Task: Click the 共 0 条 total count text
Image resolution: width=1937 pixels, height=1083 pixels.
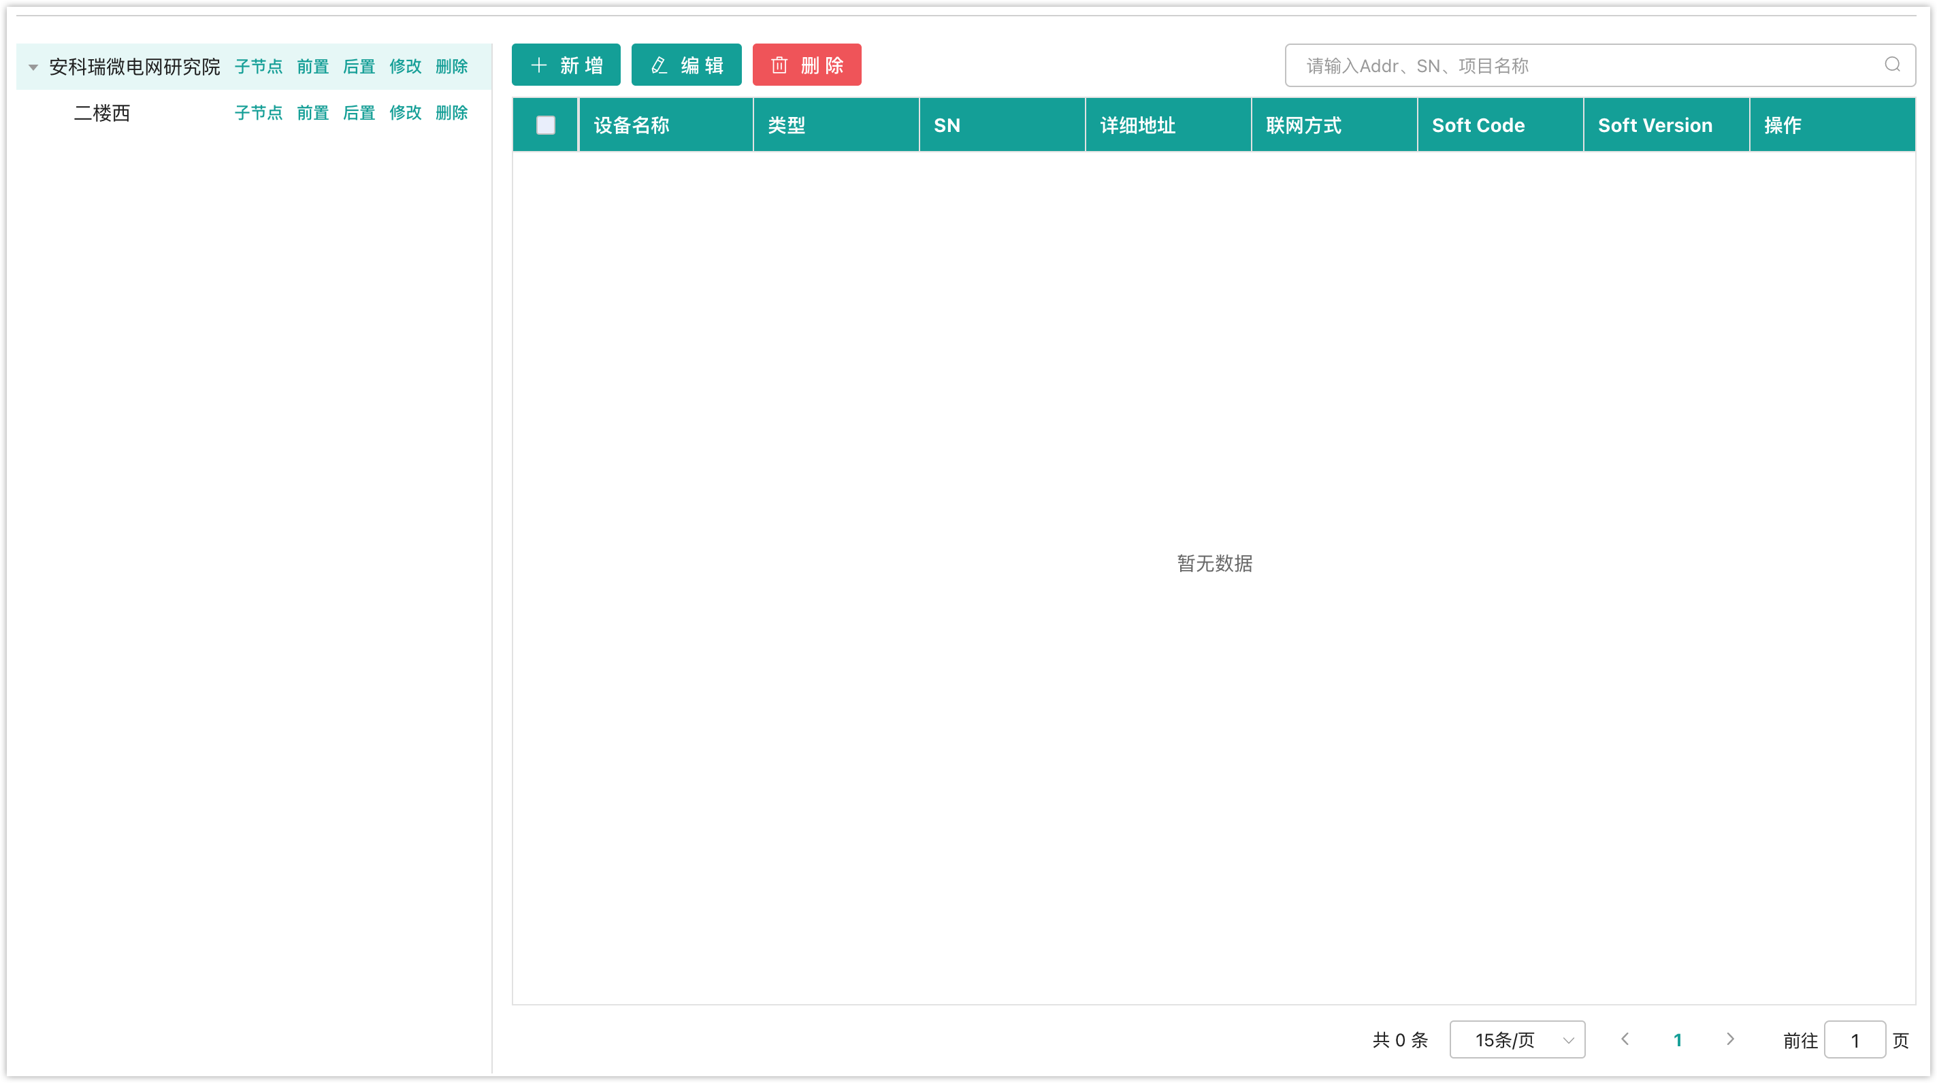Action: [1400, 1040]
